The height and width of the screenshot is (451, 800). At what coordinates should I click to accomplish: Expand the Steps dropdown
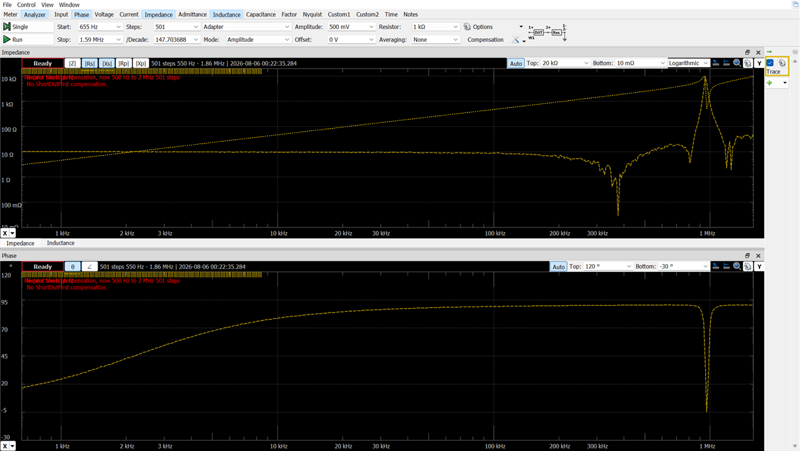coord(196,27)
